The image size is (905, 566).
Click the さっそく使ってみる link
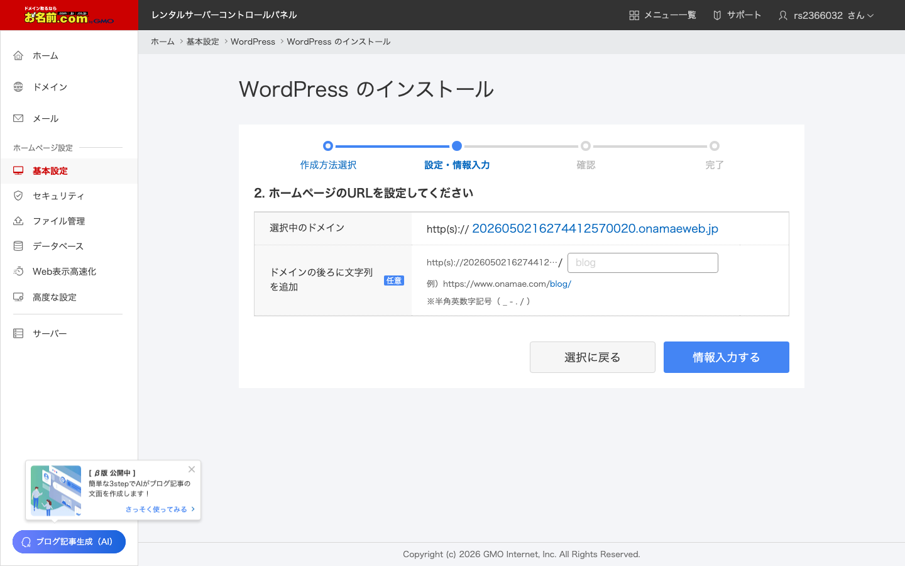[160, 509]
